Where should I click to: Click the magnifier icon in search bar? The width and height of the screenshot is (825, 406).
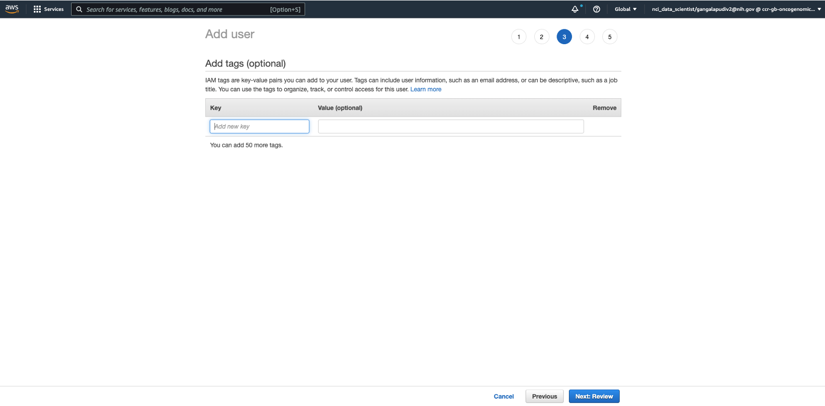(x=79, y=9)
